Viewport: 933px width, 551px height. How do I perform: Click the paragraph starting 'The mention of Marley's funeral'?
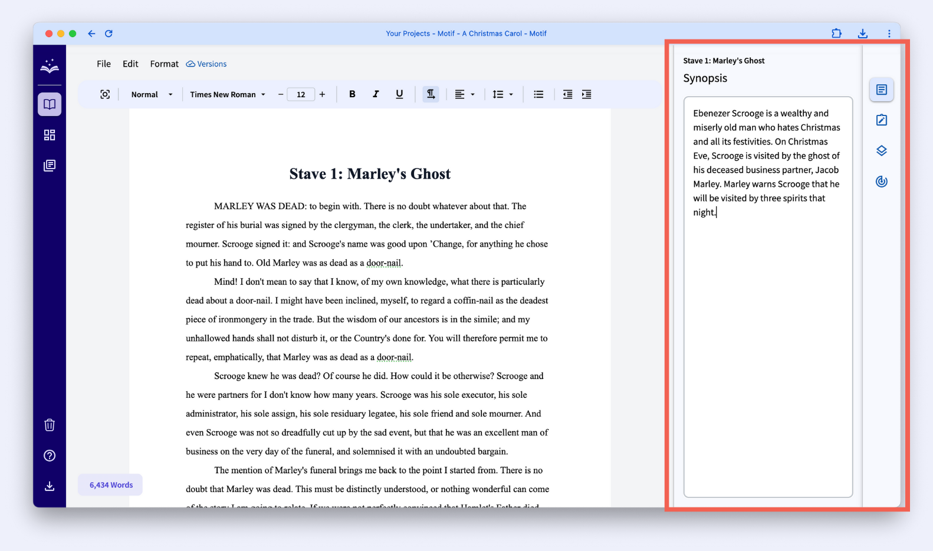[367, 487]
